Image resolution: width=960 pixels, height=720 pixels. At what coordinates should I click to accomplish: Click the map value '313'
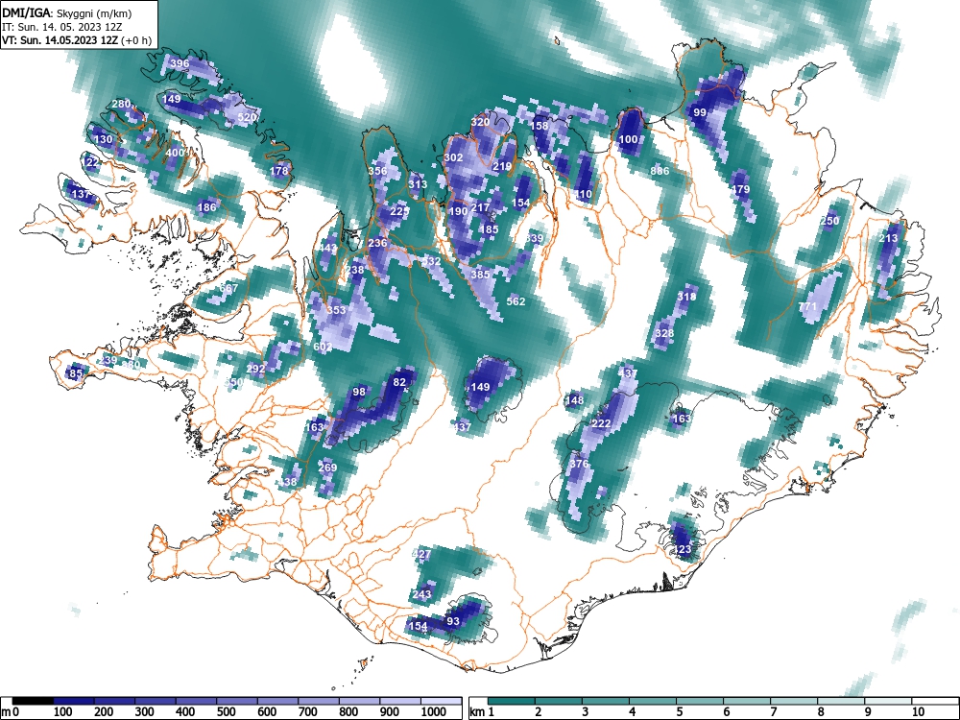click(418, 184)
